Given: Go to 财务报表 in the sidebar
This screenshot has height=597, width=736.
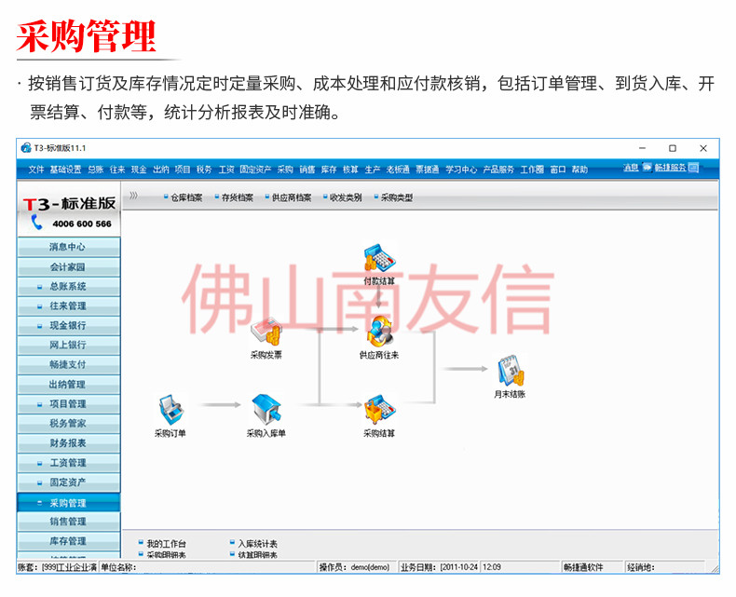Looking at the screenshot, I should point(69,443).
